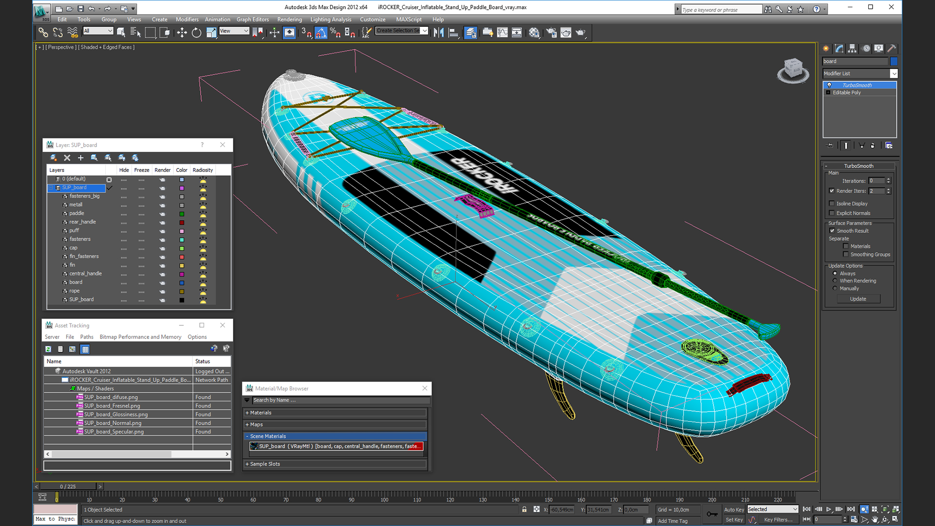
Task: Click the TurboSmooth Update button
Action: point(858,299)
